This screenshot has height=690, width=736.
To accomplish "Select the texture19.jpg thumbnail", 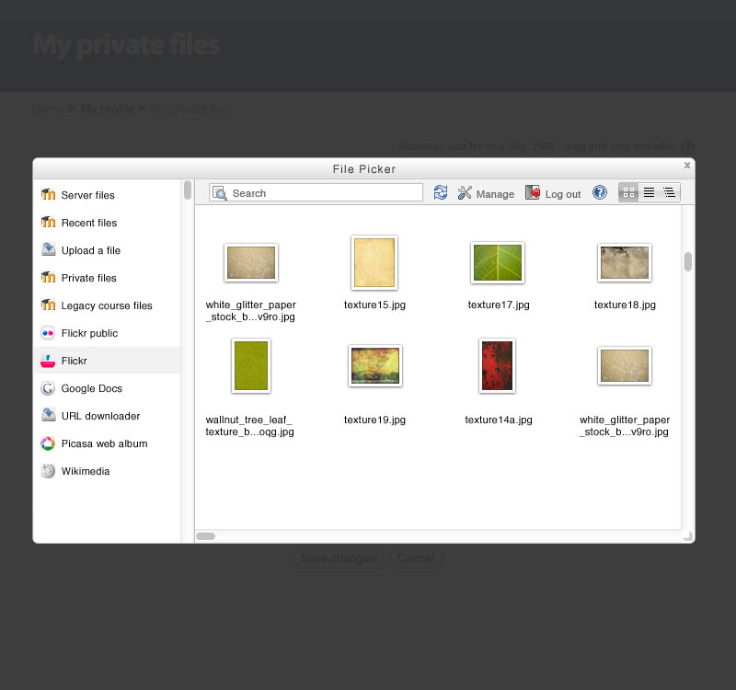I will tap(375, 365).
